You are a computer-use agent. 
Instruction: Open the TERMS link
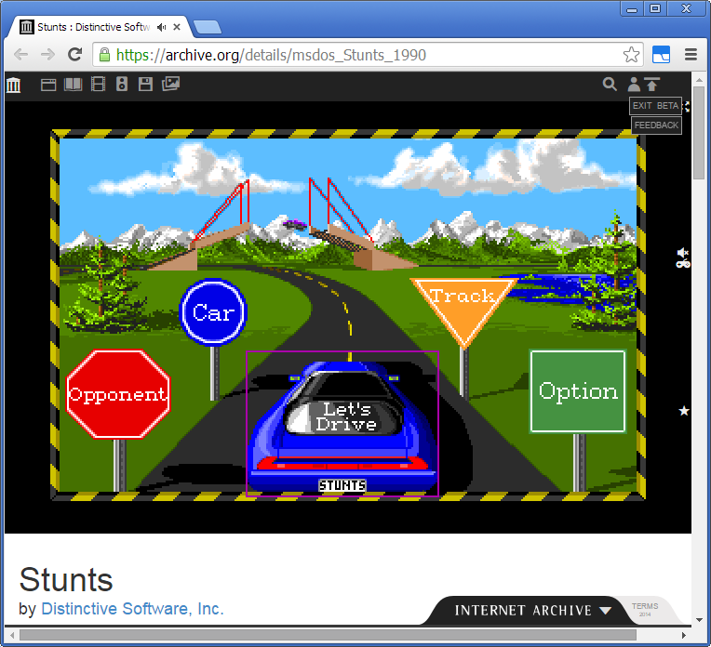pos(645,606)
